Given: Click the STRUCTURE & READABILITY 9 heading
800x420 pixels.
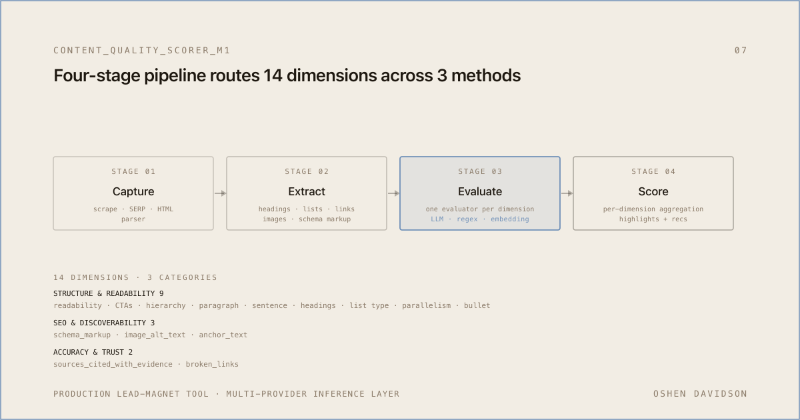Looking at the screenshot, I should 109,293.
